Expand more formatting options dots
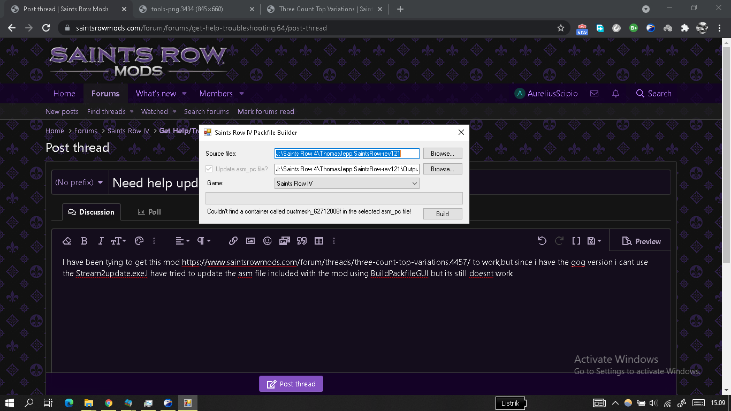Screen dimensions: 731x411 (155, 241)
